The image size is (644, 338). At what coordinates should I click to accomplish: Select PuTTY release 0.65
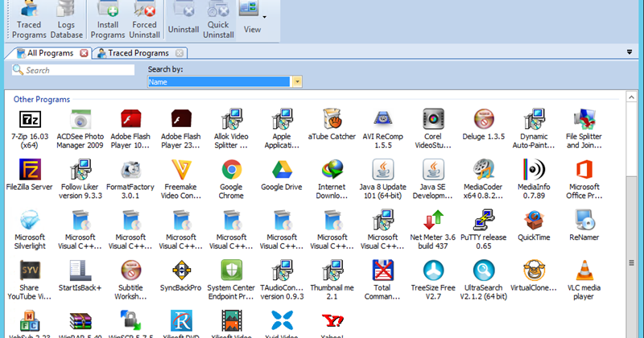click(484, 229)
